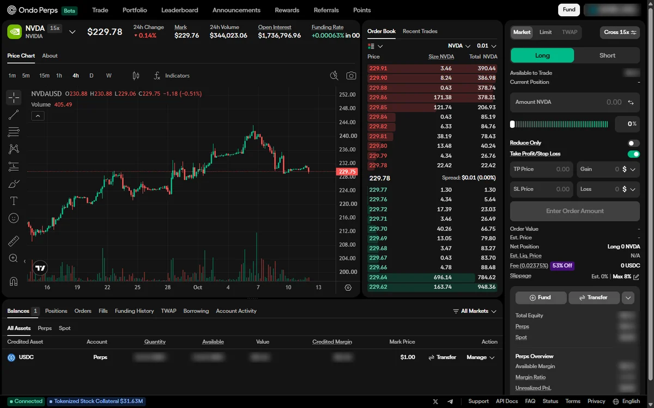
Task: Open the 0.01 price grouping dropdown
Action: 486,46
